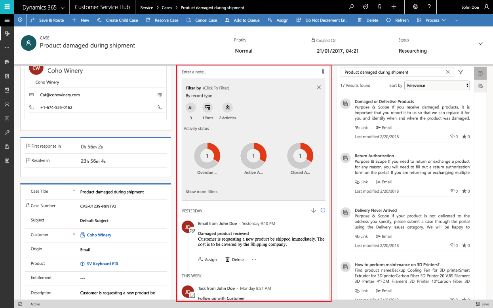
Task: Open the John Doe user menu
Action: tap(476, 7)
